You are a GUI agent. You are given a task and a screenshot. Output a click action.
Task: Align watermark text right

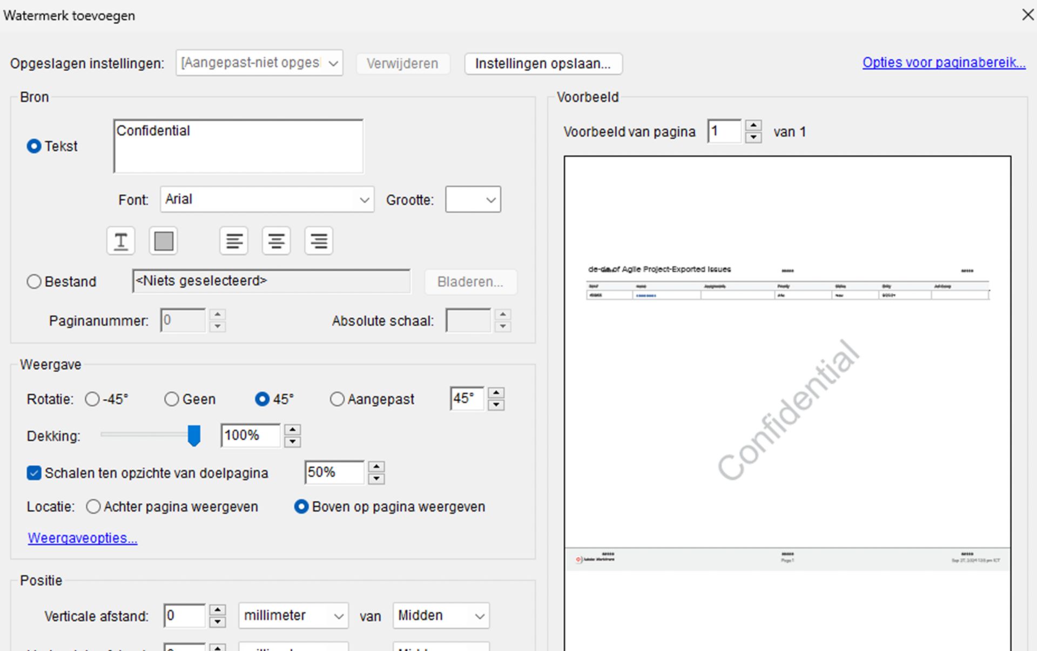319,241
